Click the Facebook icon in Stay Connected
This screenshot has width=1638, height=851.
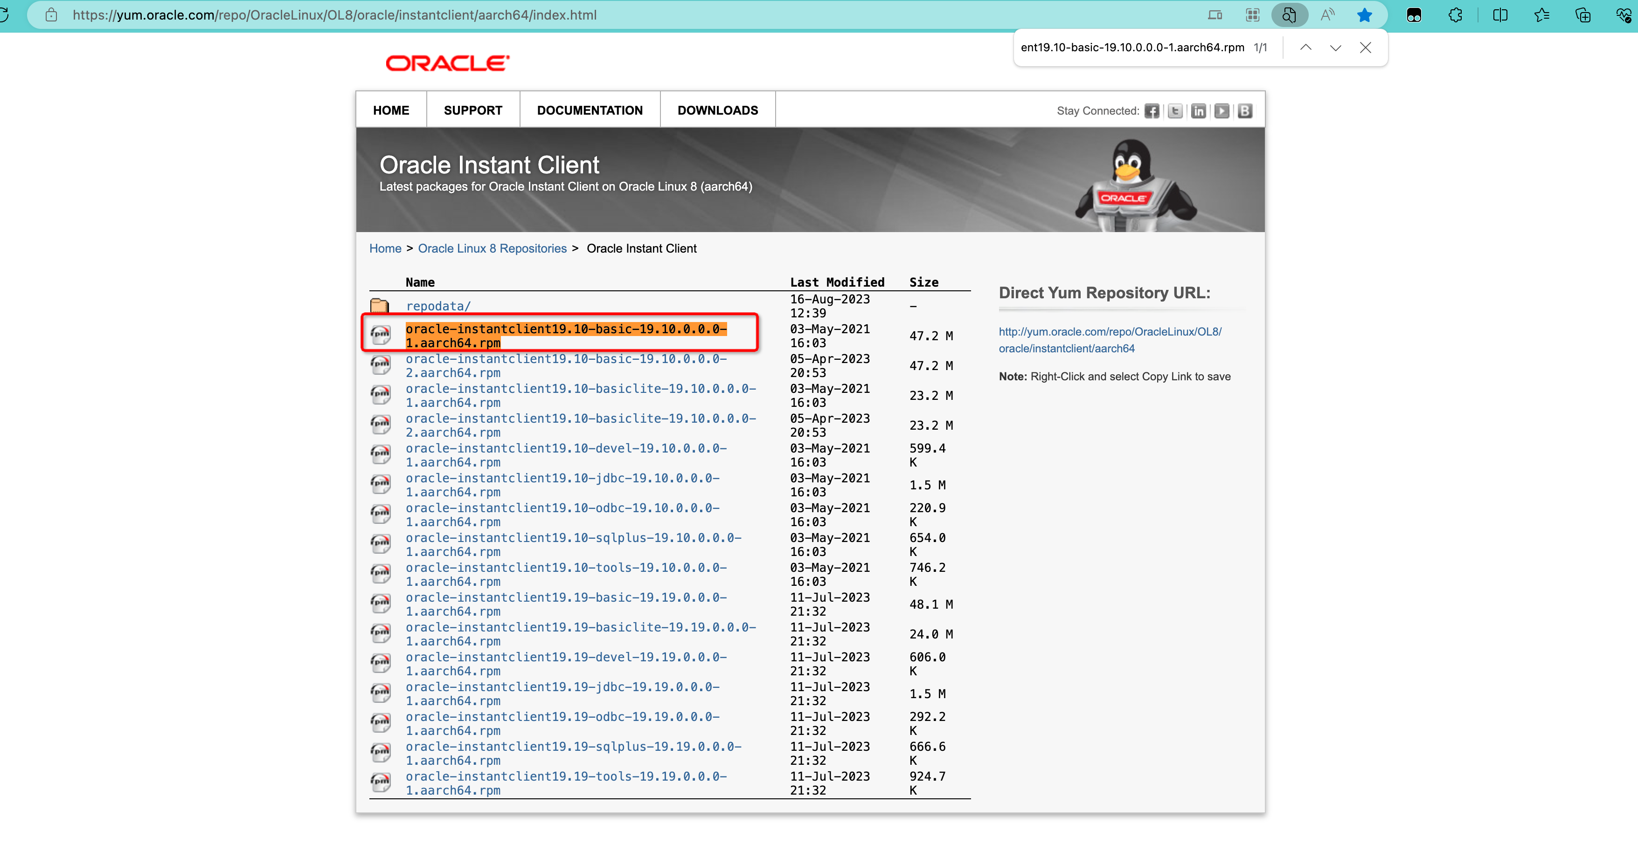(x=1152, y=111)
